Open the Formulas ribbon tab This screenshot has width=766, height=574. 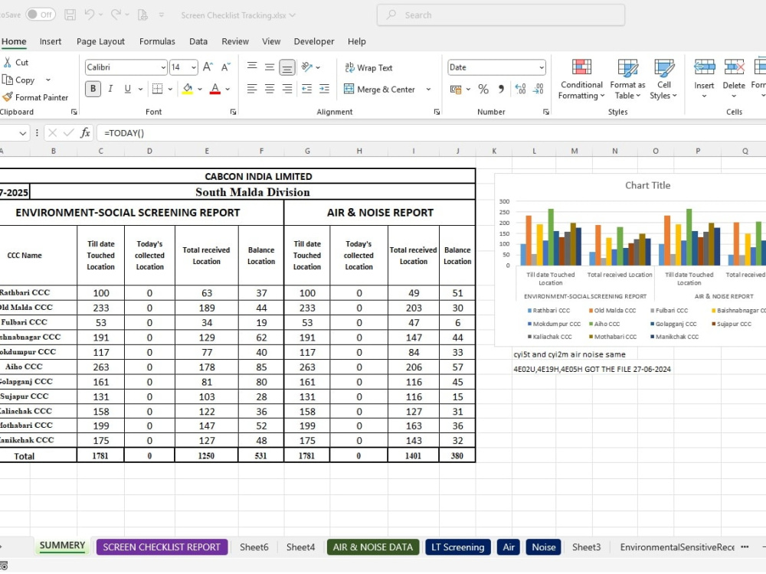click(x=157, y=41)
